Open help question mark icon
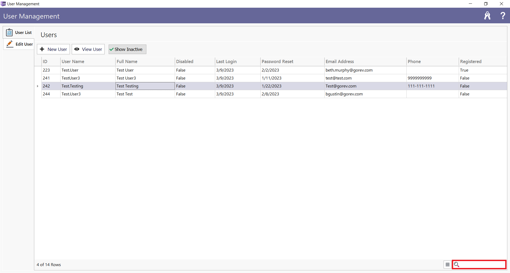 503,16
